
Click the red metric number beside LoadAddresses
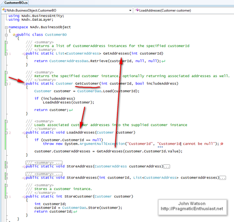click(10, 133)
